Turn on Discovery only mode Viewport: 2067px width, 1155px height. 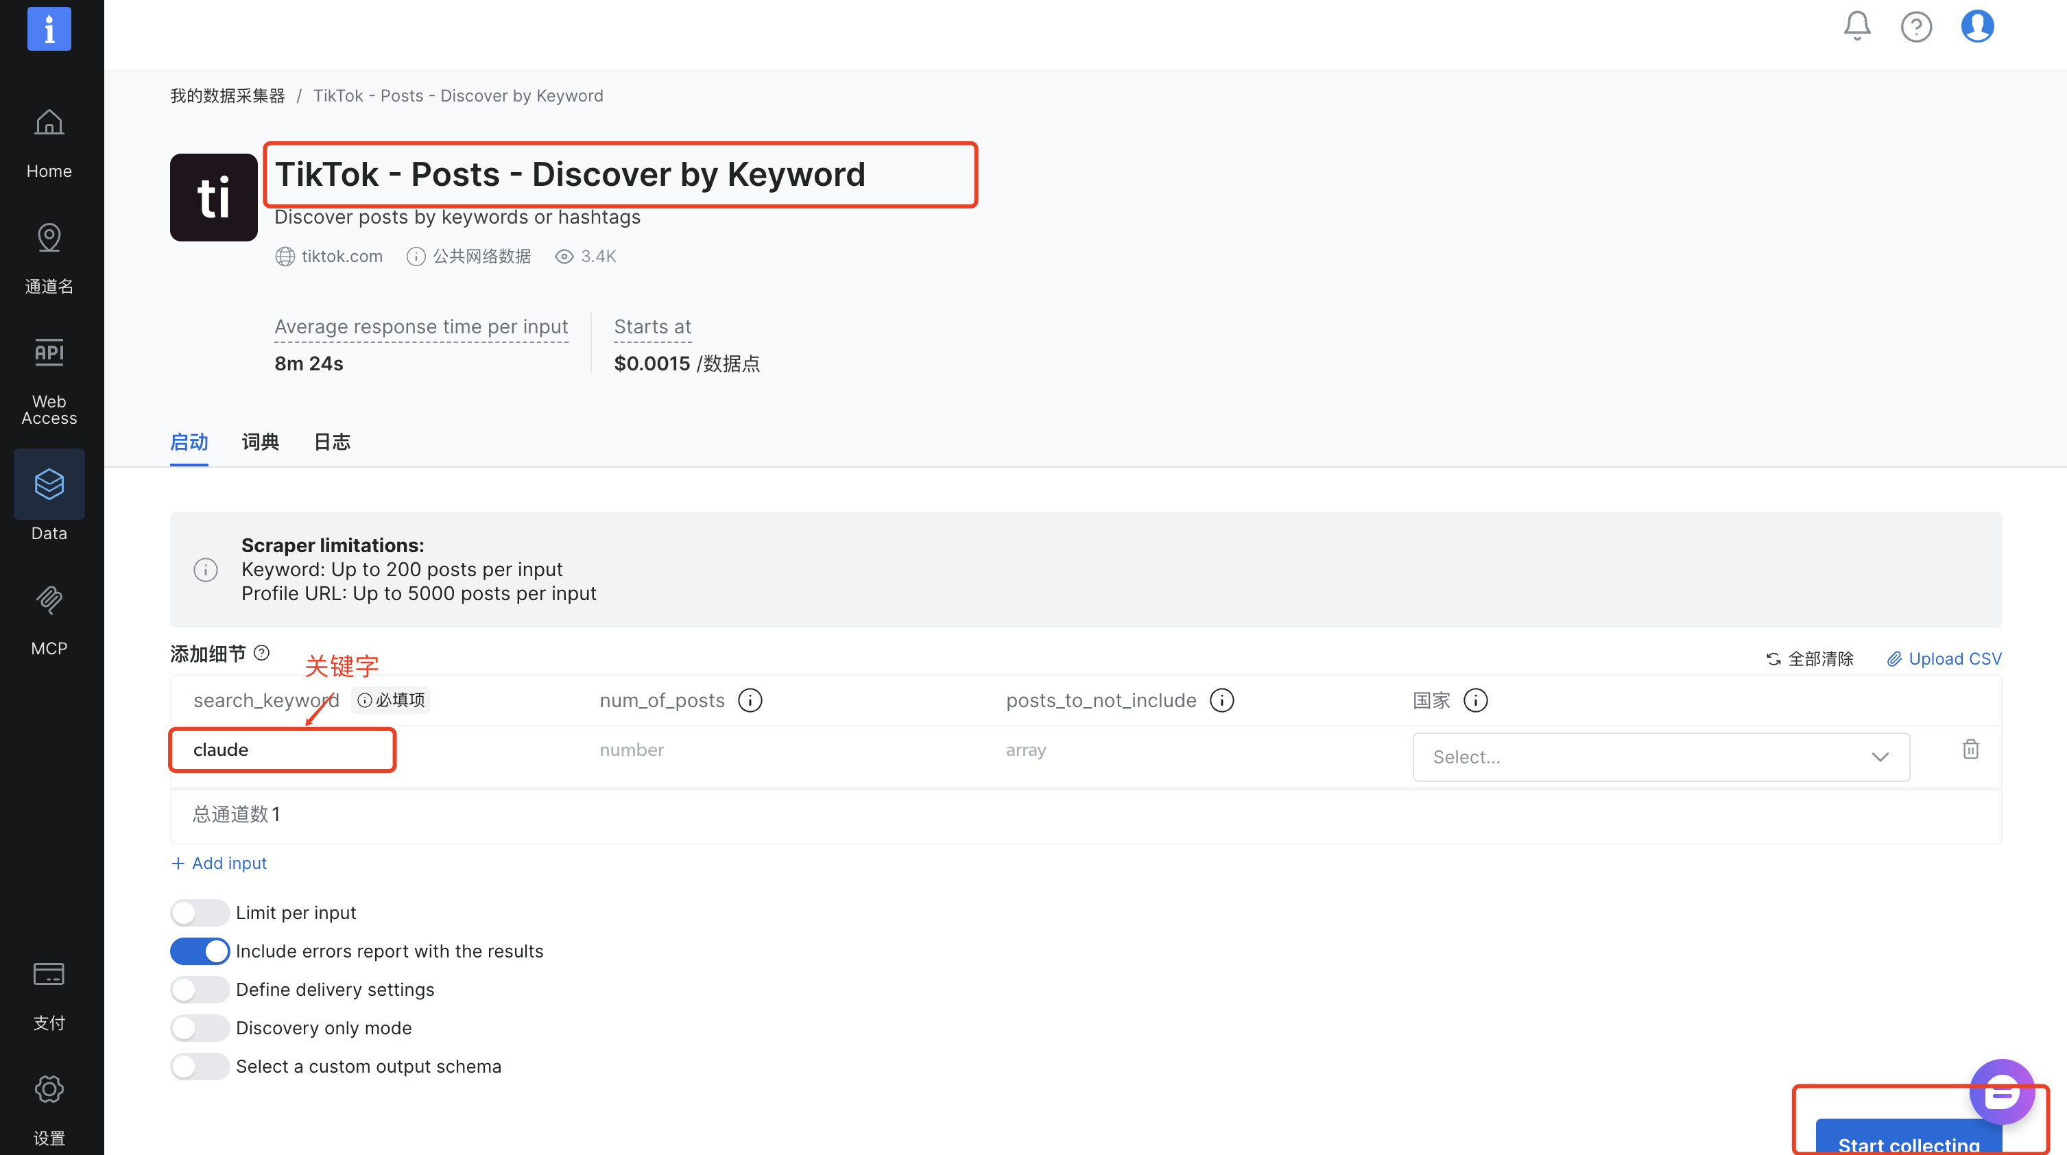click(200, 1028)
